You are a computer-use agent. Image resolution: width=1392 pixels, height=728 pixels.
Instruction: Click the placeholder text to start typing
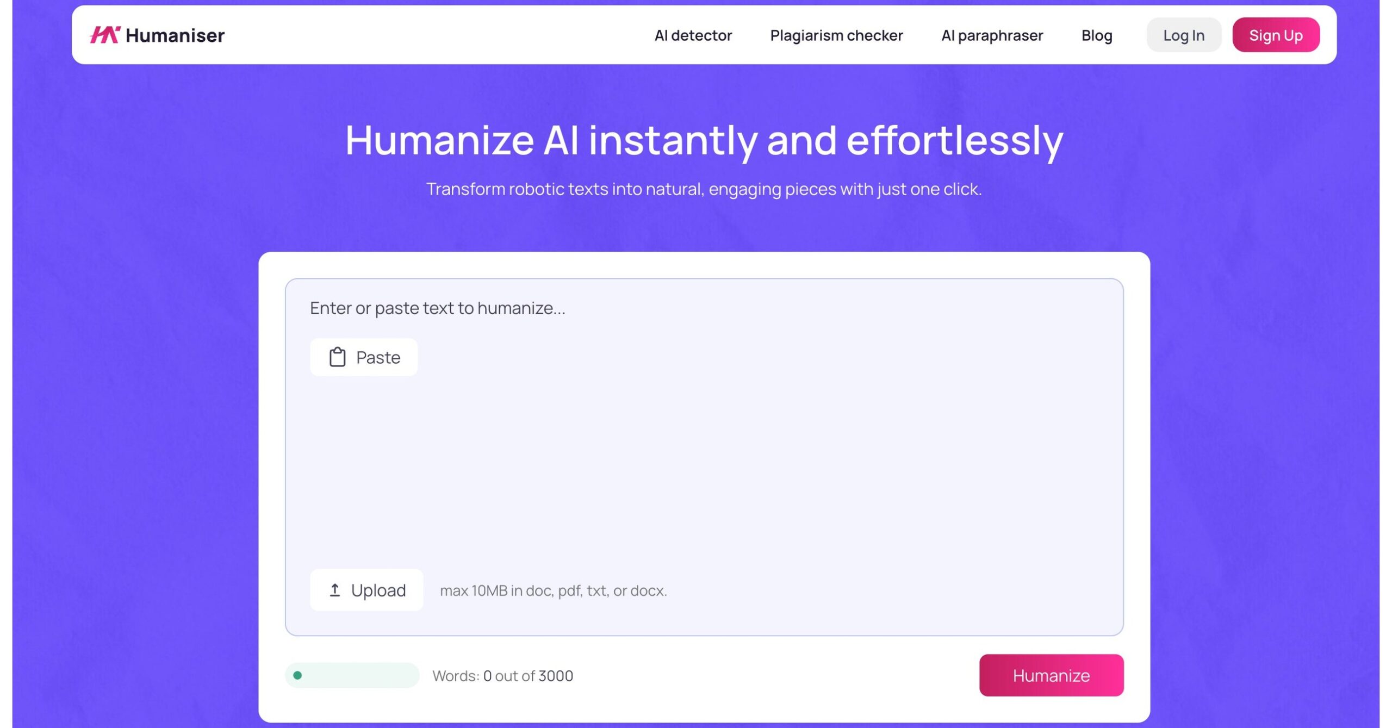point(437,307)
